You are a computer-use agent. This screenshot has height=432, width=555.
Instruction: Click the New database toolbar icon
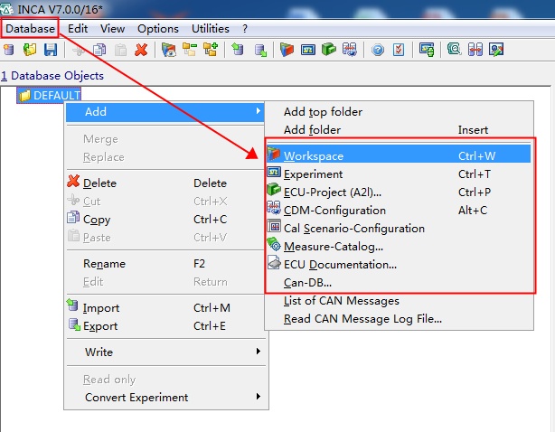point(9,50)
